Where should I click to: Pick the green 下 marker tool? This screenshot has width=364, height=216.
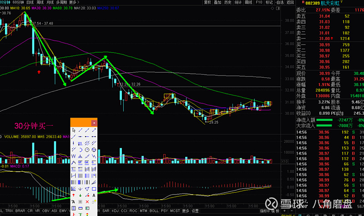81,214
